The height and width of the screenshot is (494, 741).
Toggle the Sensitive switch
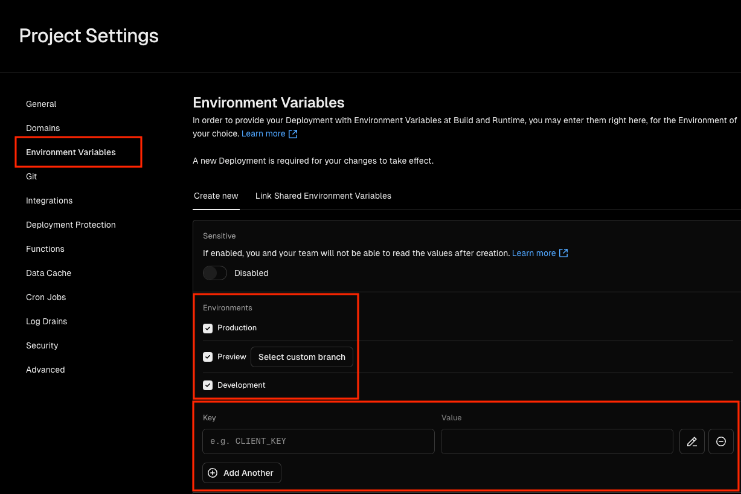tap(215, 273)
